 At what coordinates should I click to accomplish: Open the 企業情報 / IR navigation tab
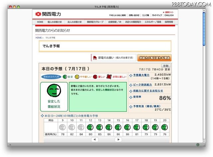114,22
